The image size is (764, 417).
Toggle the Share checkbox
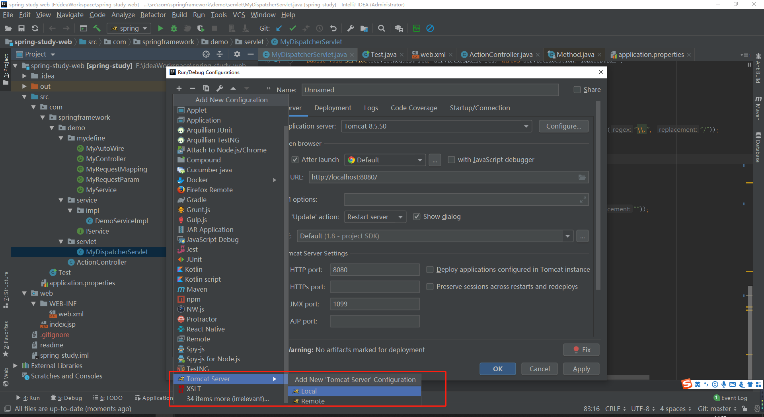click(577, 90)
